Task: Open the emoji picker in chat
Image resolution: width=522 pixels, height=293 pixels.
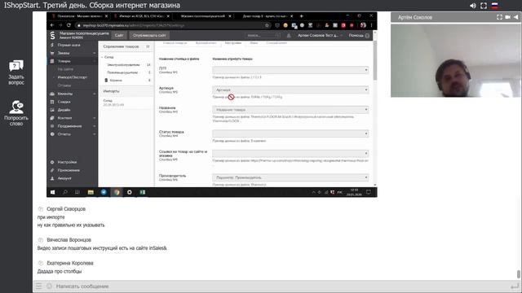Action: point(49,286)
